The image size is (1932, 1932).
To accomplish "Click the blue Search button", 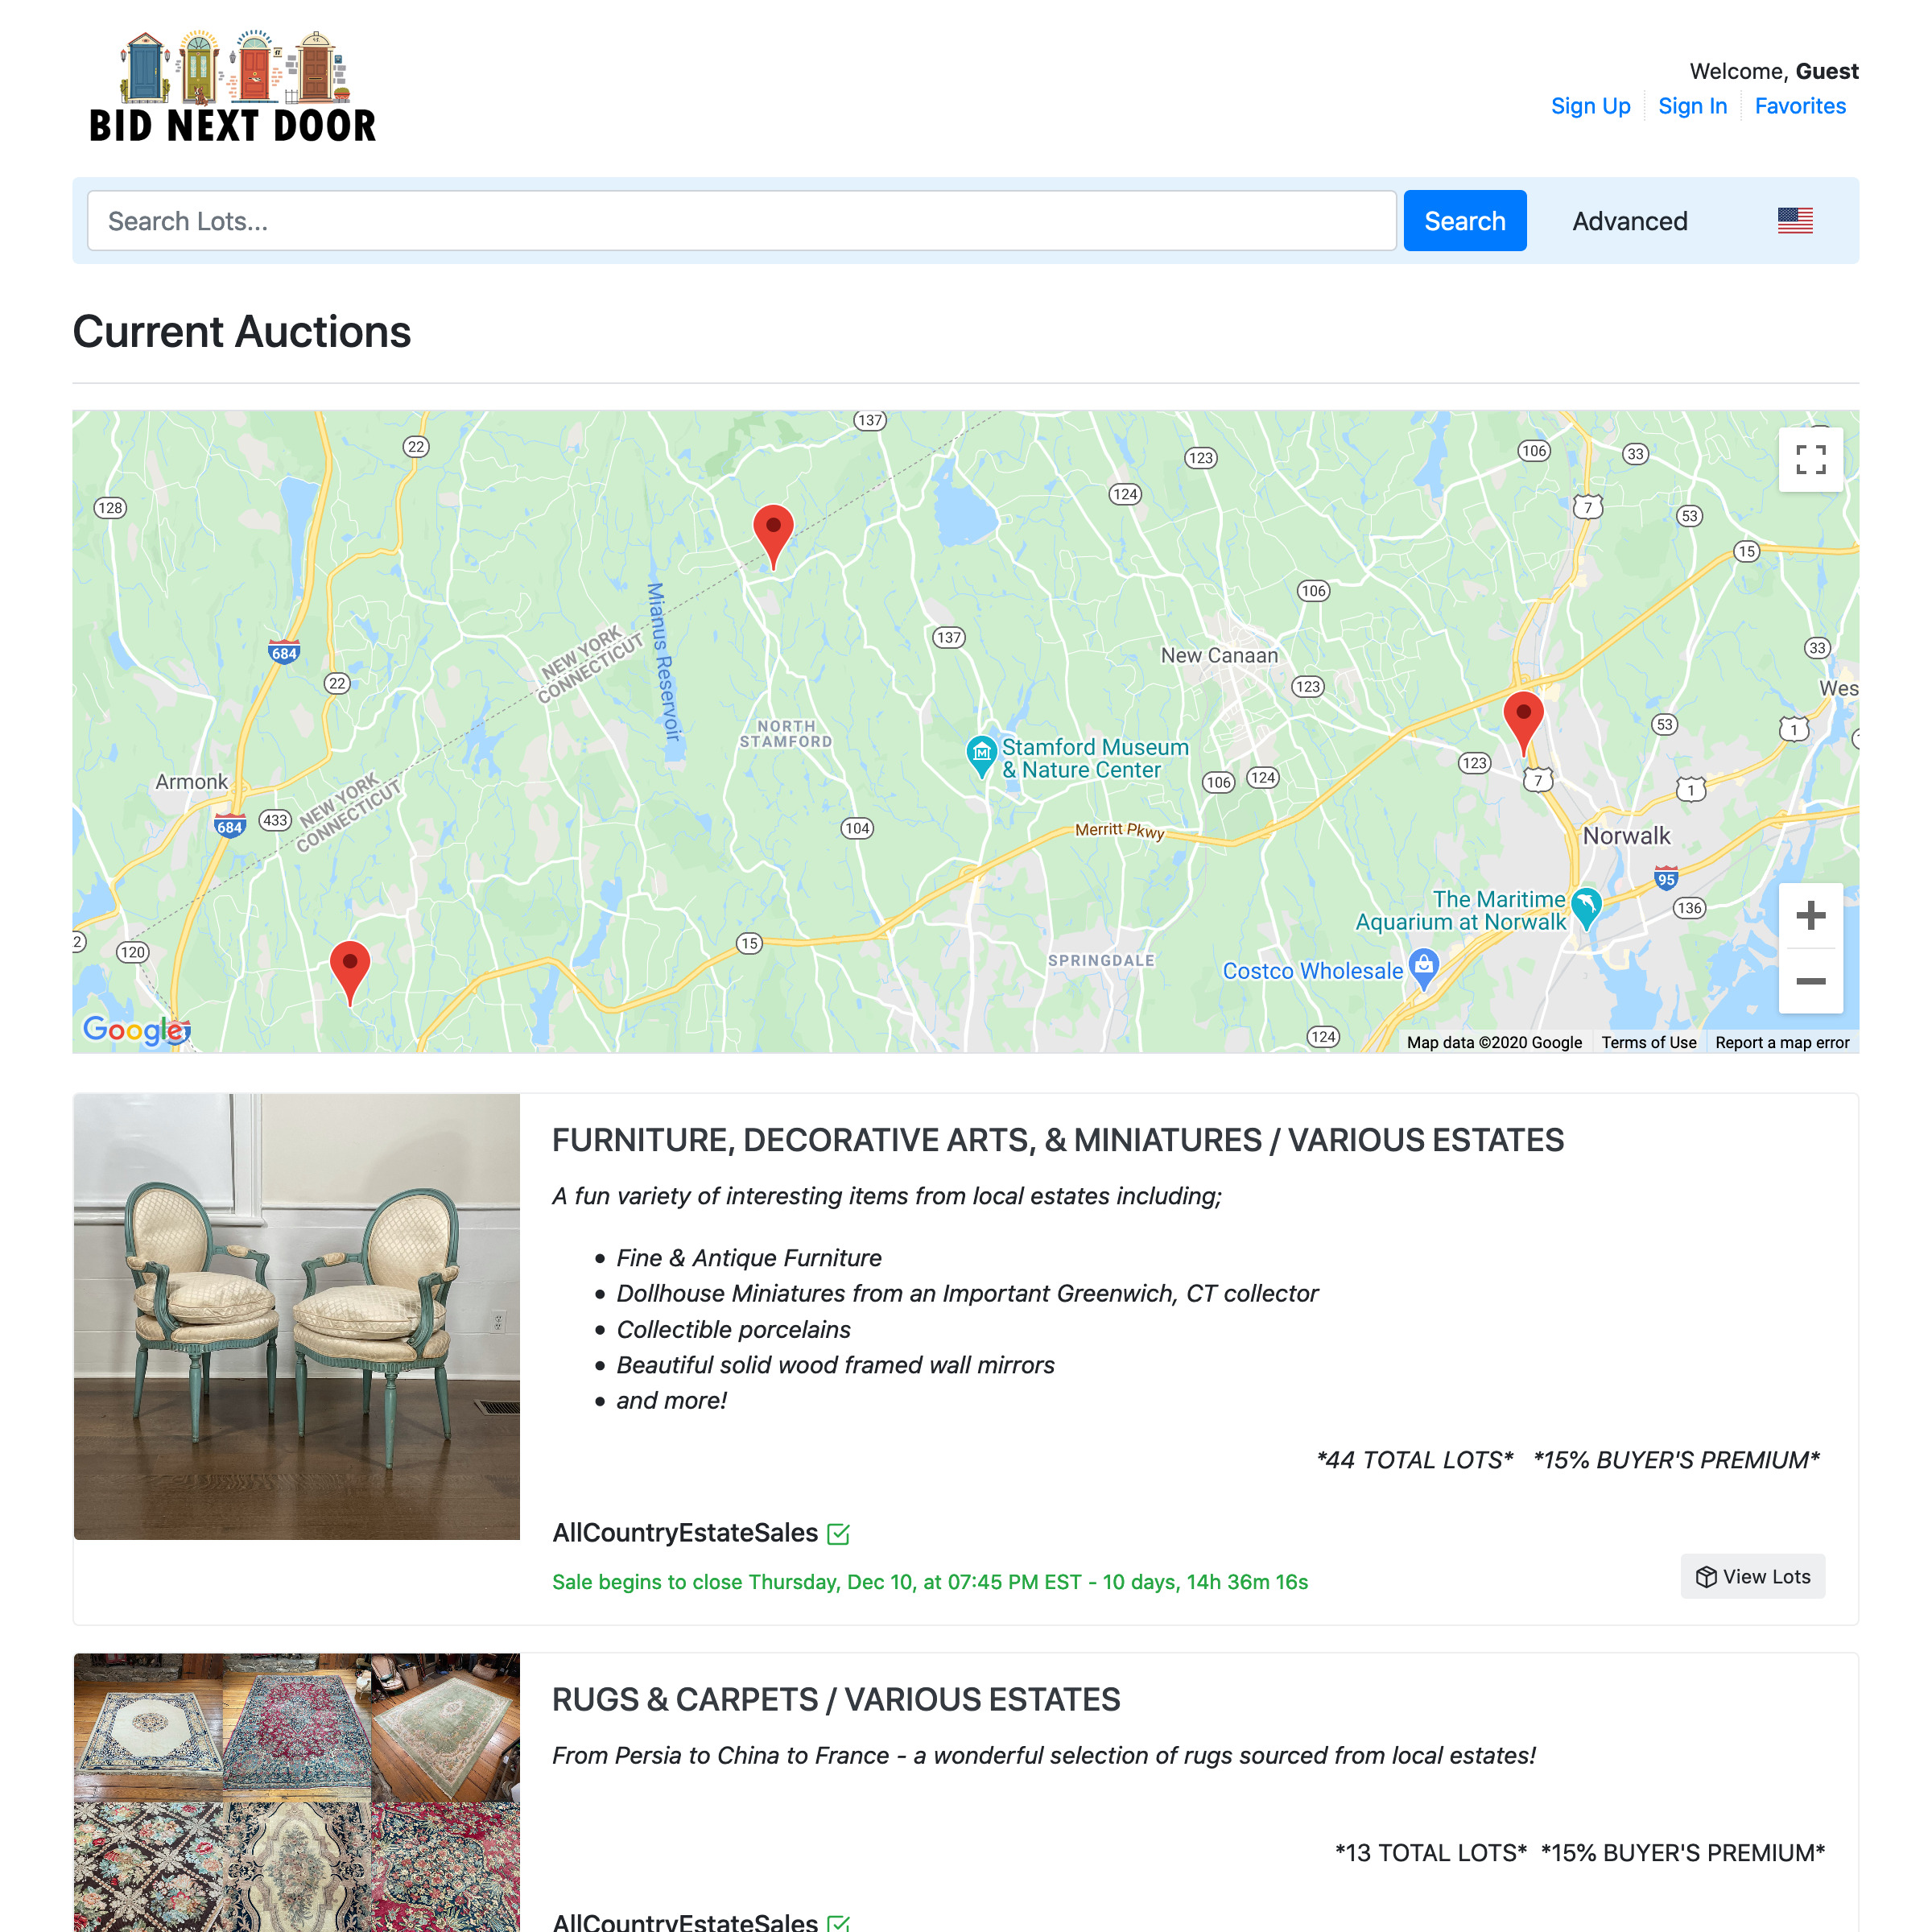I will 1464,221.
